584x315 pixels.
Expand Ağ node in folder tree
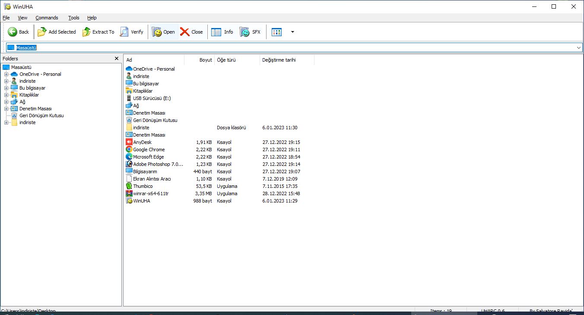coord(6,102)
